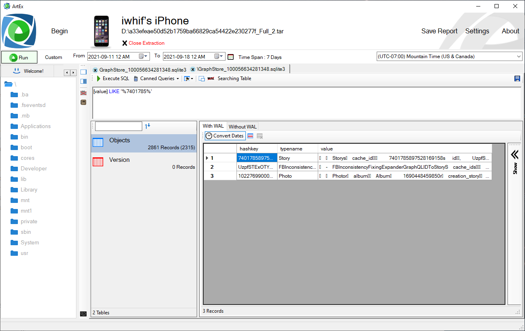The height and width of the screenshot is (331, 525).
Task: Expand the Show side panel chevron
Action: tap(515, 155)
